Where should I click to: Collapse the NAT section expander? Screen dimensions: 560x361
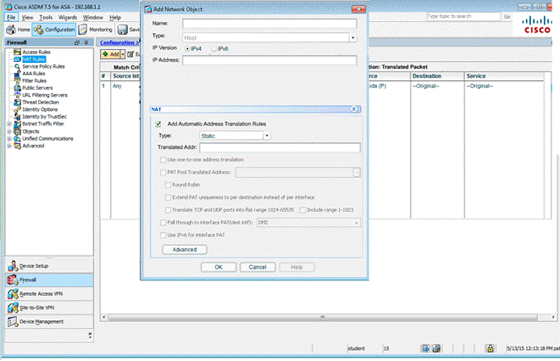[x=353, y=109]
